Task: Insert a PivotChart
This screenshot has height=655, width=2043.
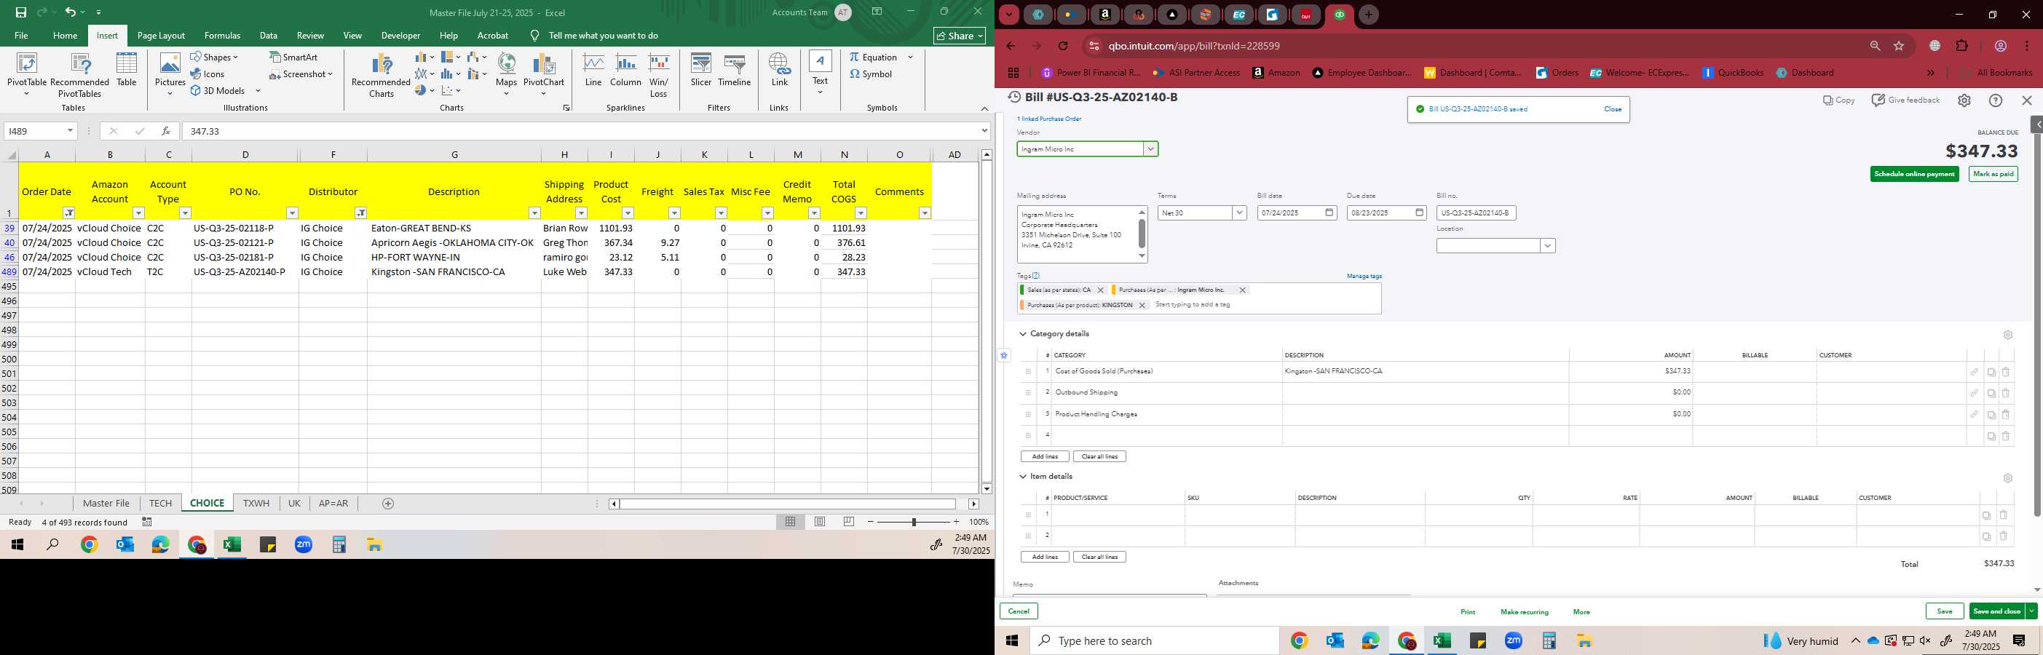Action: click(x=543, y=74)
